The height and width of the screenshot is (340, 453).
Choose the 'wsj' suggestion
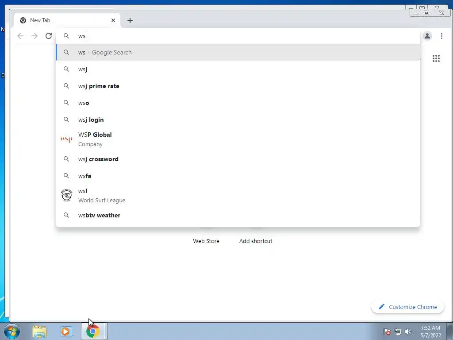tap(238, 69)
